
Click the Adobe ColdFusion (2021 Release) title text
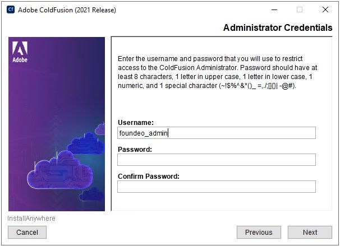tap(67, 10)
